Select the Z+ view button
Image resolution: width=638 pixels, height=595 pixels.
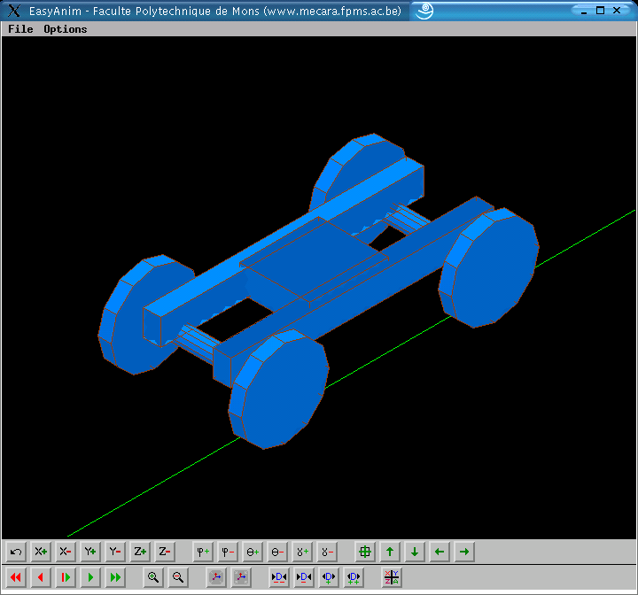tap(140, 552)
